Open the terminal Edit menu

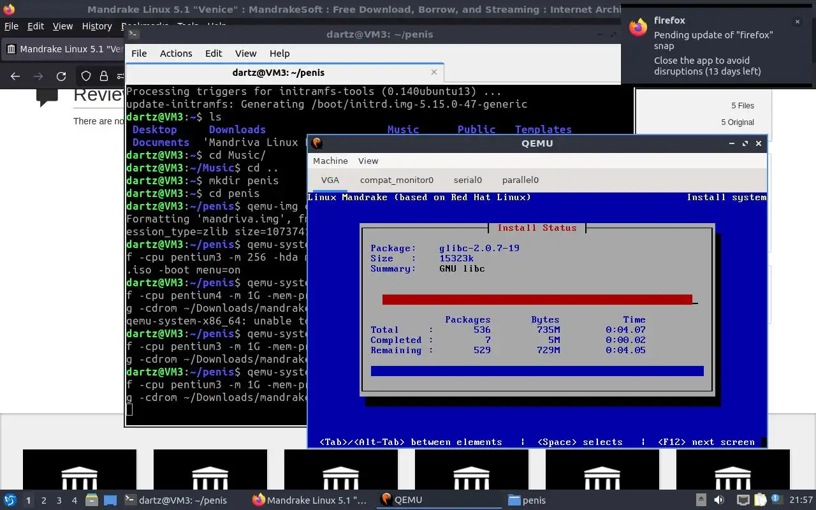point(214,54)
